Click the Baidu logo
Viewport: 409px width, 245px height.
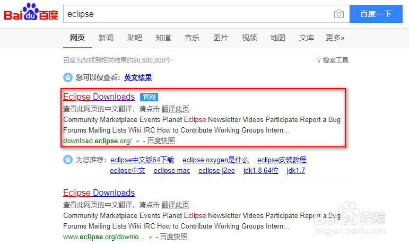[x=31, y=12]
